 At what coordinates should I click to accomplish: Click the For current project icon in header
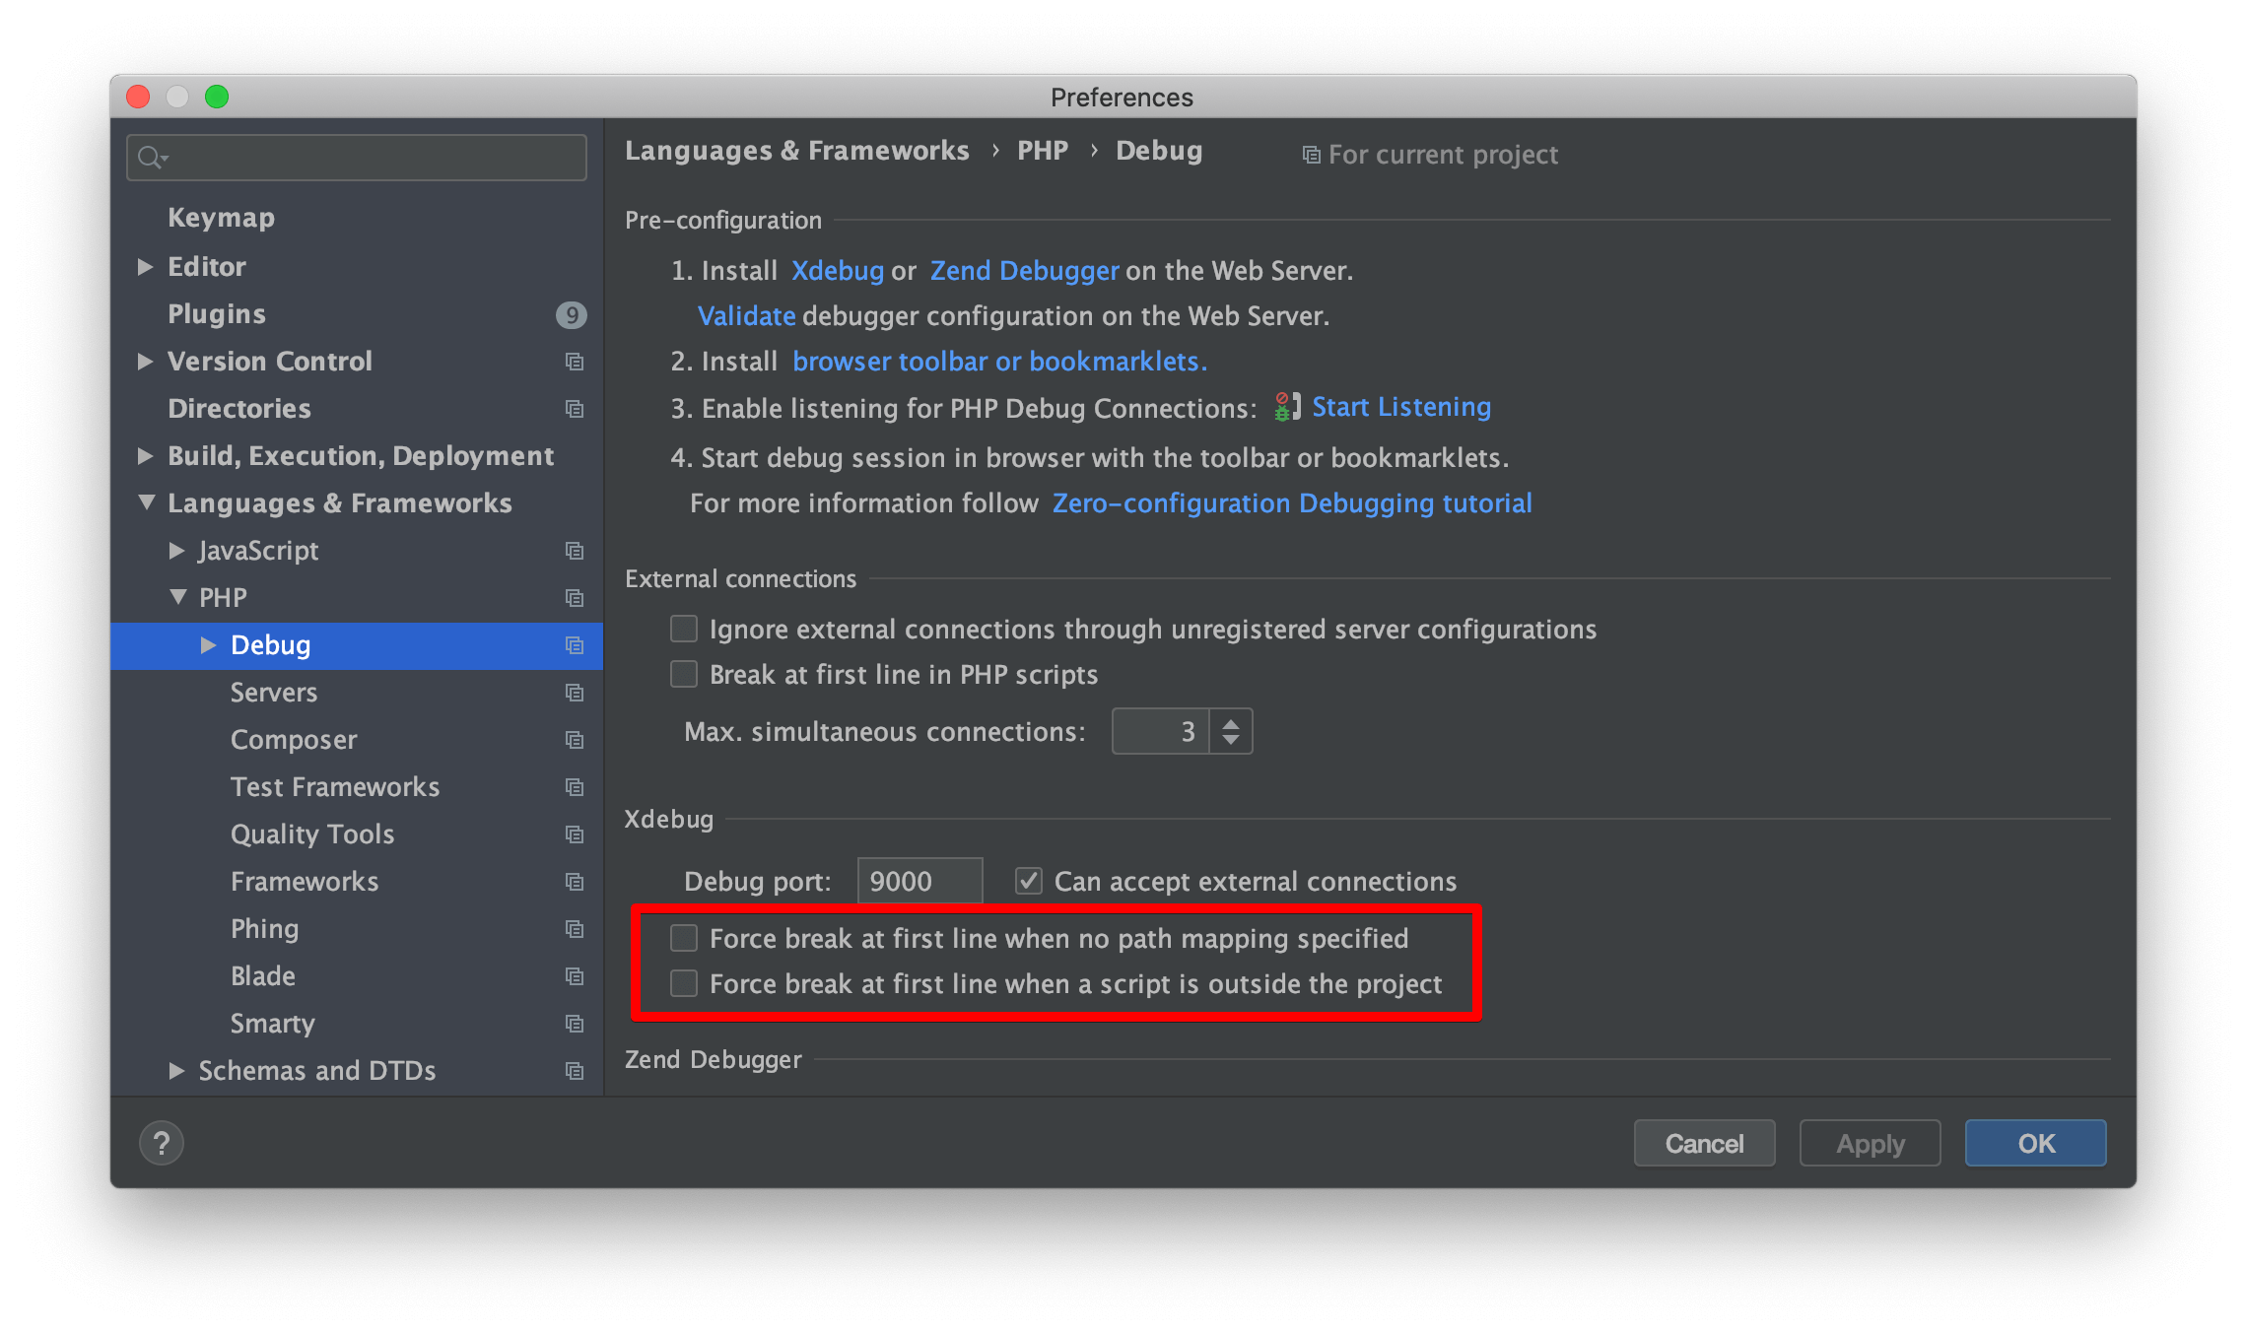pos(1311,156)
